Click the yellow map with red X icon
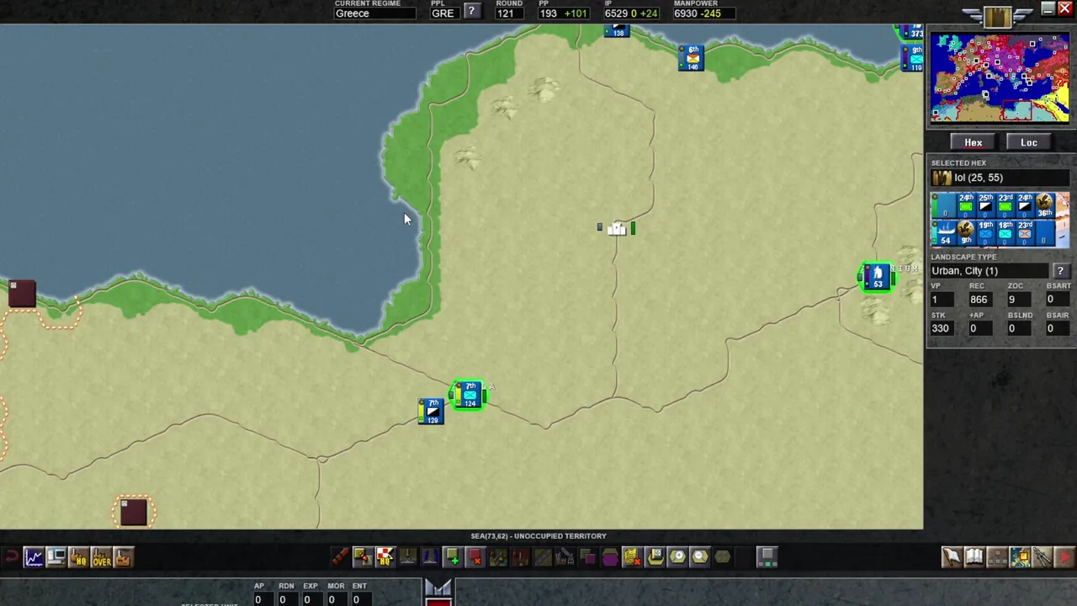This screenshot has height=606, width=1077. point(632,557)
